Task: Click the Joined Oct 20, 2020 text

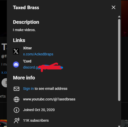Action: pyautogui.click(x=39, y=110)
